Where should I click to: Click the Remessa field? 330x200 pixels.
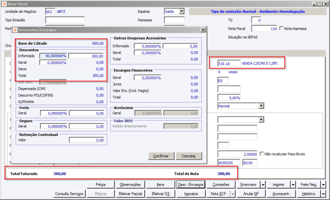click(x=174, y=20)
